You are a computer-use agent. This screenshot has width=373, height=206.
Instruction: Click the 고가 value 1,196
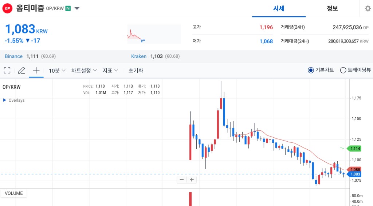(266, 27)
